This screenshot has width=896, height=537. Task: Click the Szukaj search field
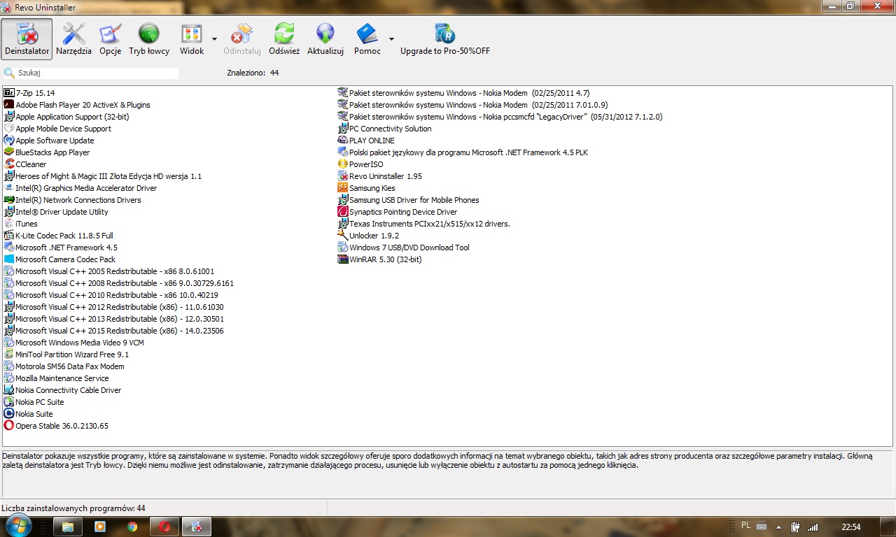tap(97, 73)
